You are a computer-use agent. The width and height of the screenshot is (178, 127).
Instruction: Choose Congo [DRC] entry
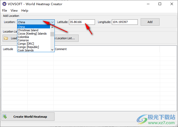[34, 44]
